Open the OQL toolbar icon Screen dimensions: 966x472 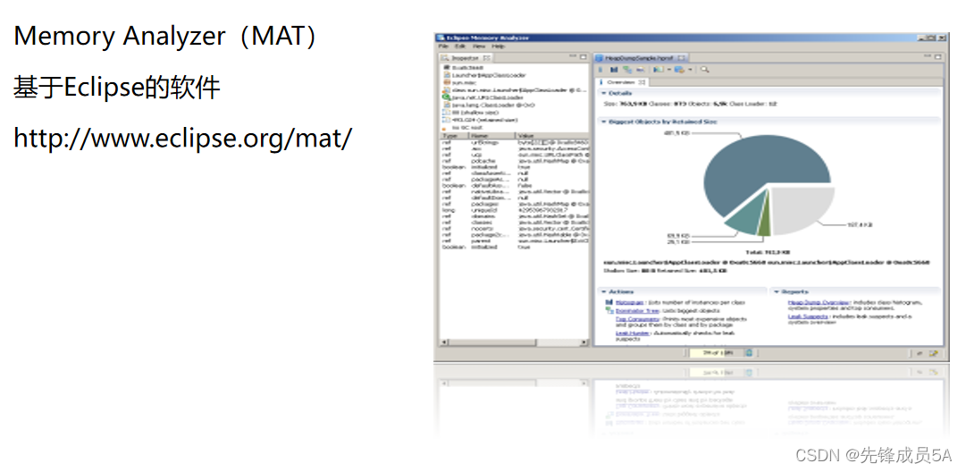pos(640,70)
